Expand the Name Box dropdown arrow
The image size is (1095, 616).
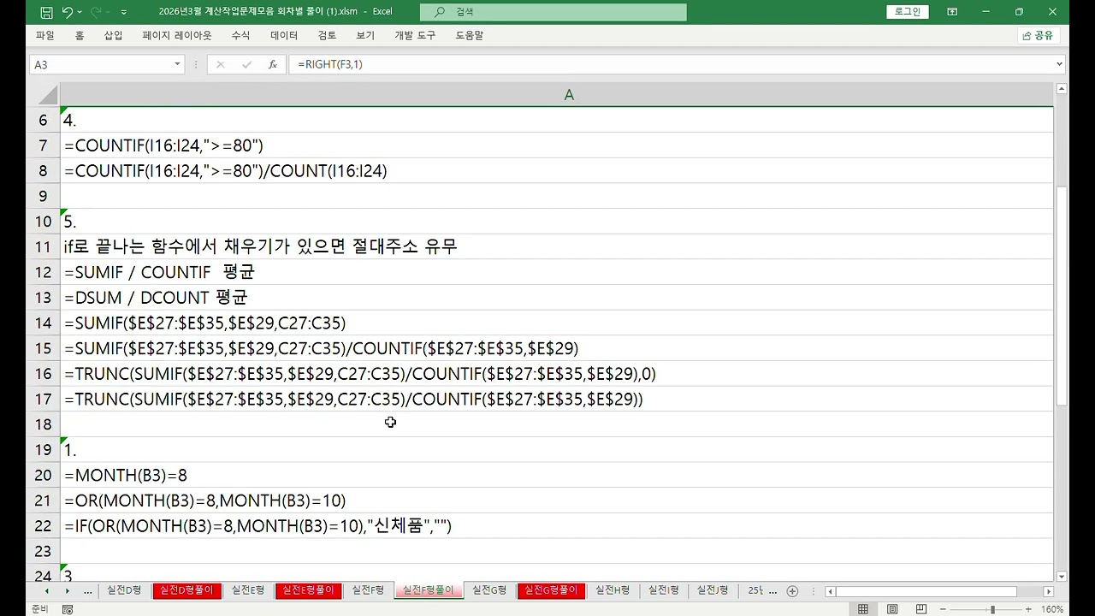tap(177, 64)
